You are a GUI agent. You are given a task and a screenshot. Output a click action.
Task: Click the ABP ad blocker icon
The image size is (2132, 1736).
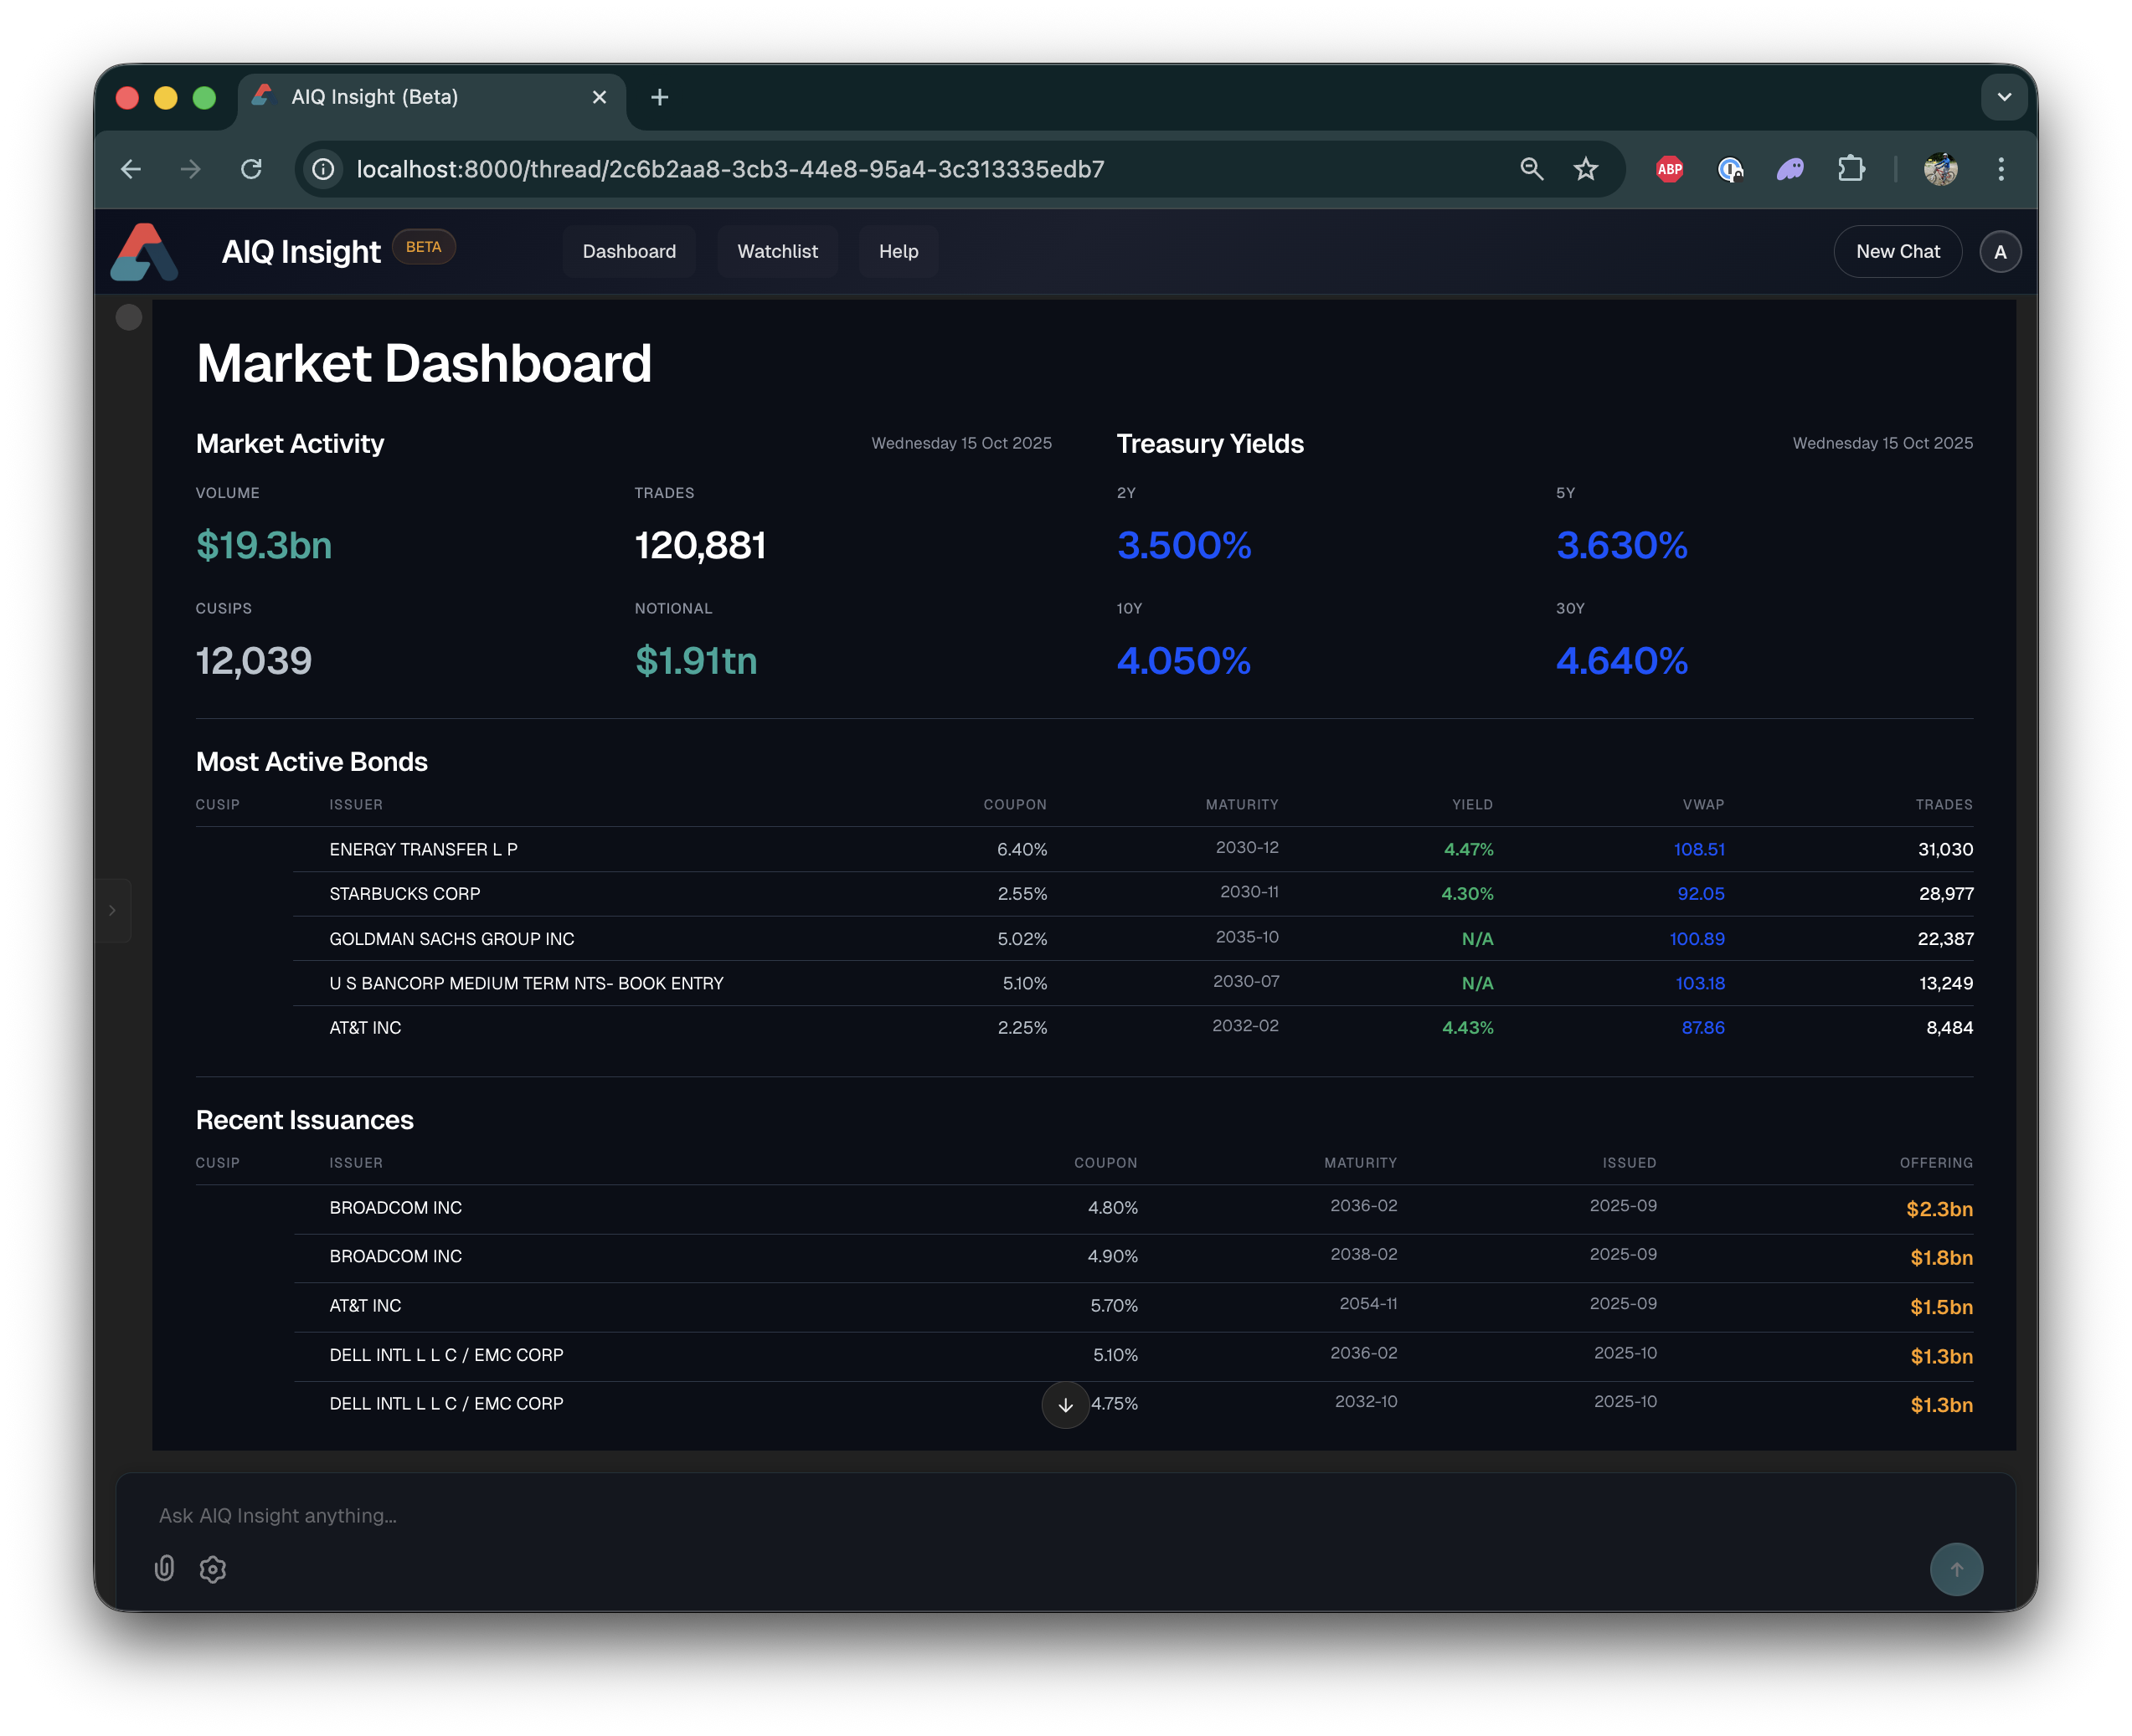[1668, 169]
